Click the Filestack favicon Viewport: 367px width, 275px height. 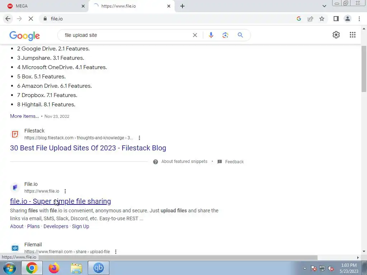pyautogui.click(x=15, y=134)
